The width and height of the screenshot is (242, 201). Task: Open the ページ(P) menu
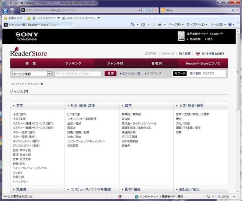pos(176,25)
